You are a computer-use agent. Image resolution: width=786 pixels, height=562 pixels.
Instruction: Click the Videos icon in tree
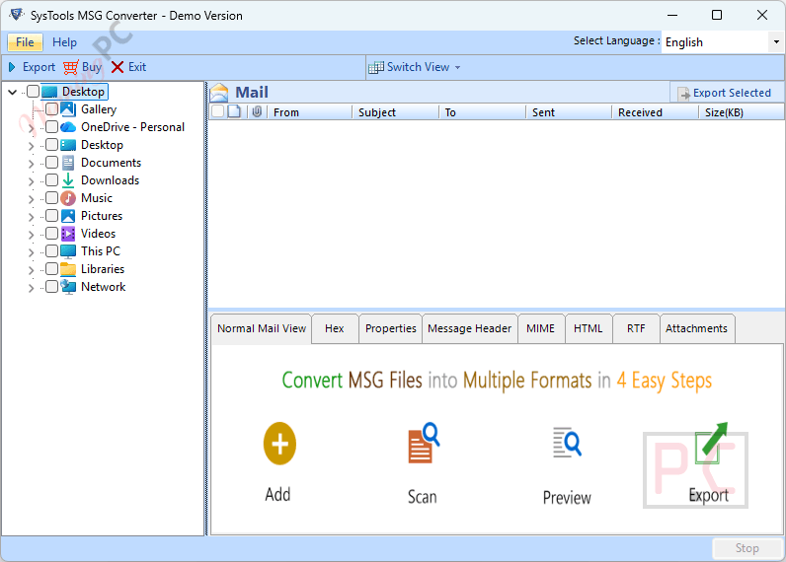click(68, 234)
